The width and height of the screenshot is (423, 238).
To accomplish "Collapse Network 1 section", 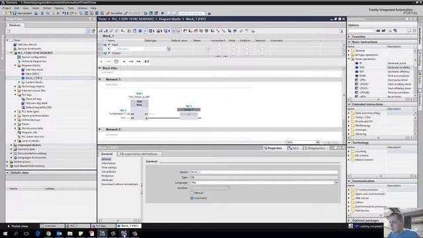I will click(100, 79).
